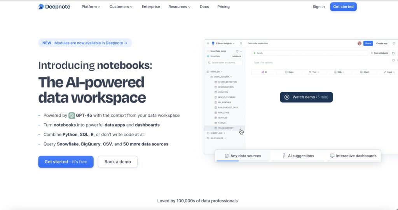The image size is (398, 210).
Task: Select the LOCATION table
Action: point(221,92)
